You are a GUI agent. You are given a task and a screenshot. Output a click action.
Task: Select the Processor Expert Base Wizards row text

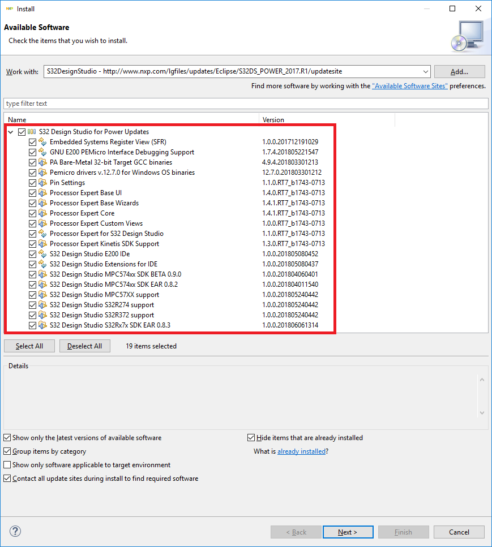coord(95,203)
